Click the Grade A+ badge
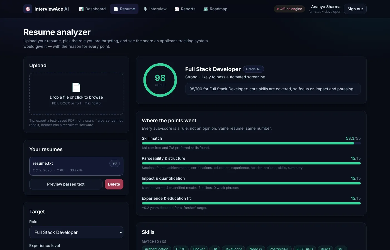Viewport: 390px width, 250px height. pos(253,69)
